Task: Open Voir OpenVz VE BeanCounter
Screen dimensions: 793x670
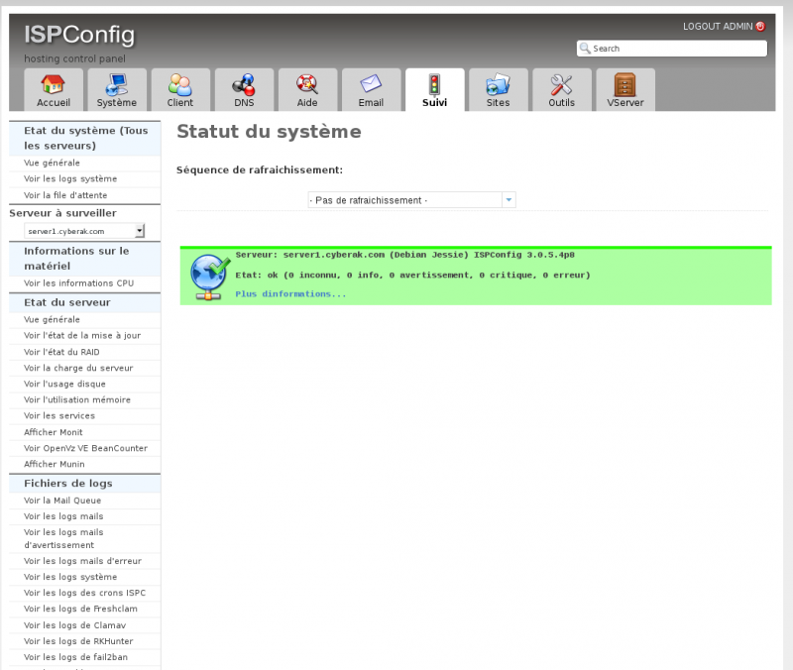Action: pos(84,448)
